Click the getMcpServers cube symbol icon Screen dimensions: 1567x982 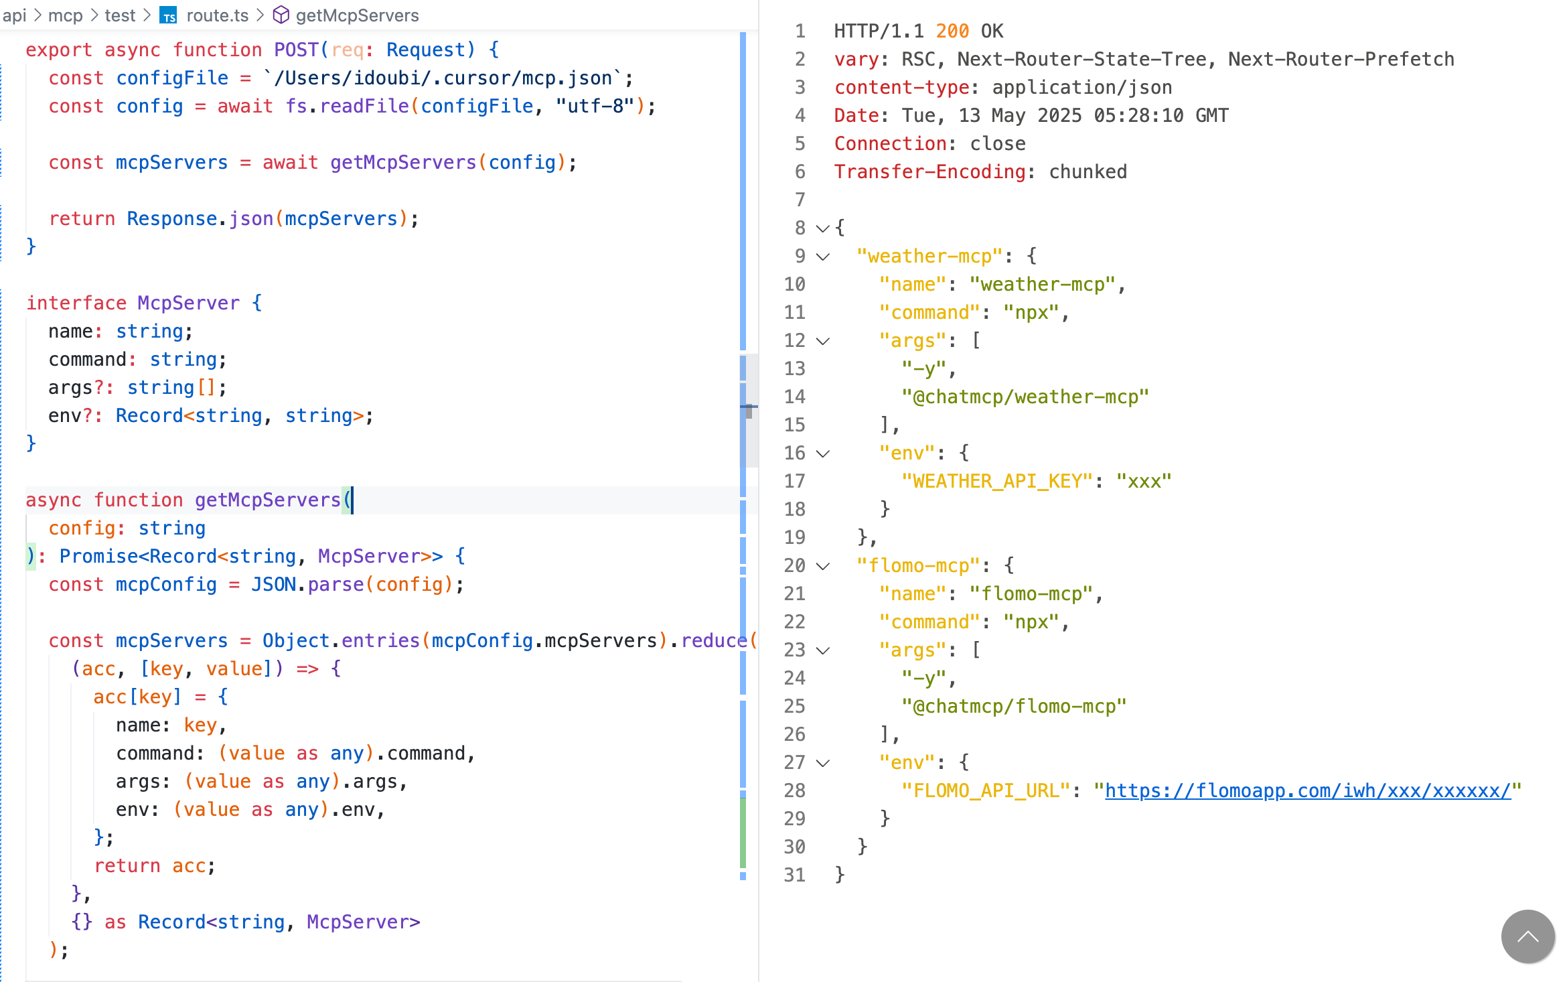(x=281, y=15)
